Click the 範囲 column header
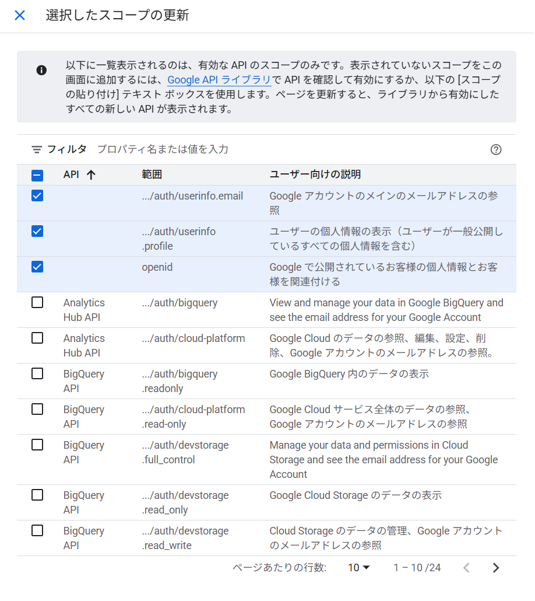 tap(152, 174)
